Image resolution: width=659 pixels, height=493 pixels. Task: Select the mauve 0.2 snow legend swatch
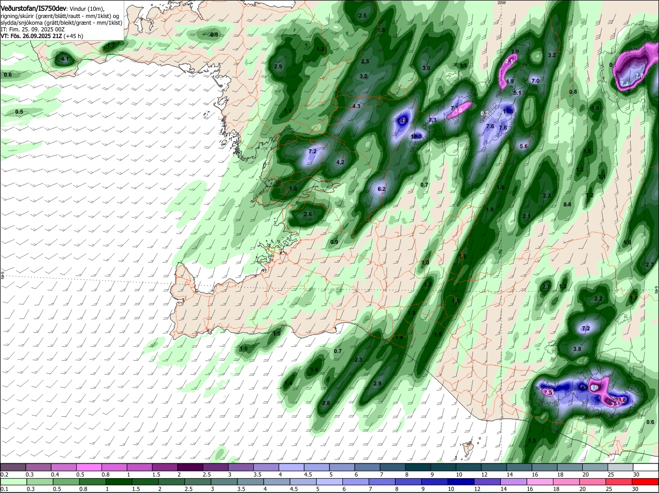pos(13,467)
